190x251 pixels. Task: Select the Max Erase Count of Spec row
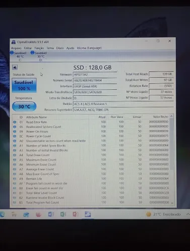91,174
